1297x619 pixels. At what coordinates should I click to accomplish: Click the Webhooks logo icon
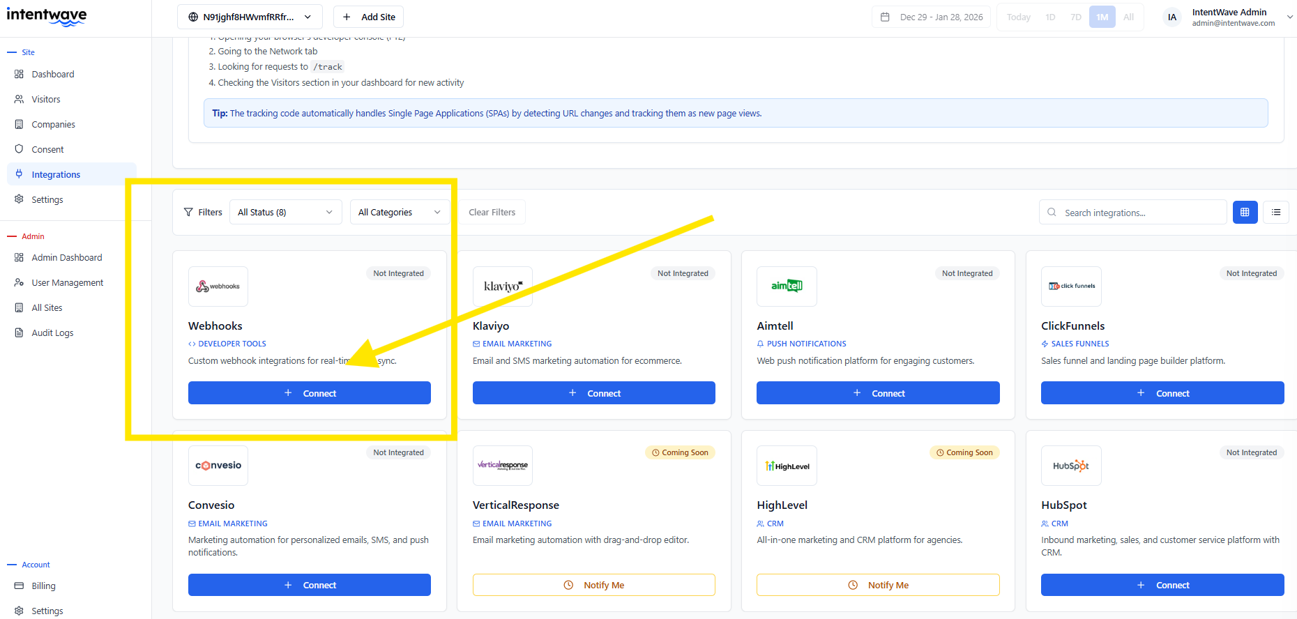(218, 286)
